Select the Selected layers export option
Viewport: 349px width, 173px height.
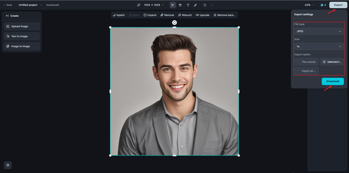pos(332,62)
